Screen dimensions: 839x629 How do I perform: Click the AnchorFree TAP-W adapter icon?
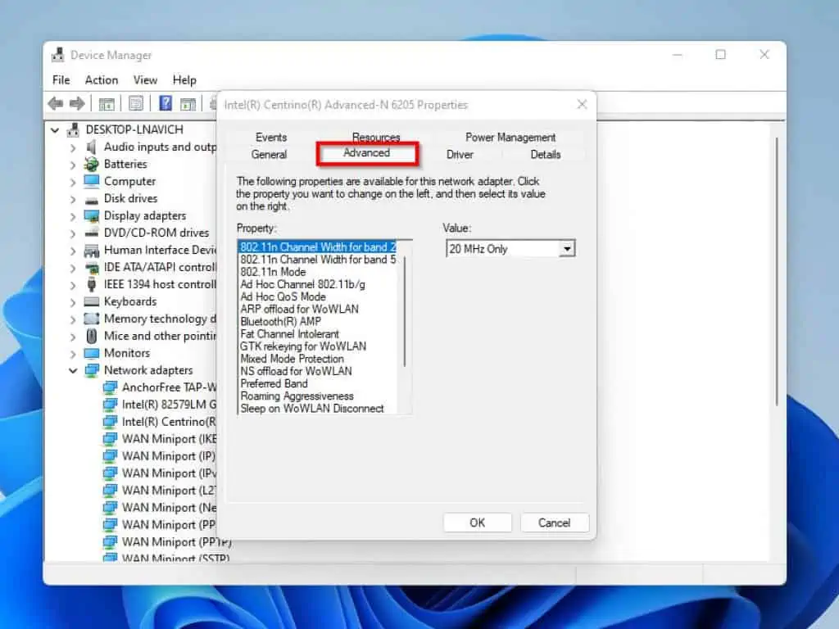(111, 387)
